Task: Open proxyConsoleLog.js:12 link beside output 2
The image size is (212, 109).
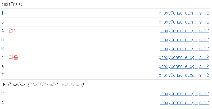Action: (x=184, y=94)
